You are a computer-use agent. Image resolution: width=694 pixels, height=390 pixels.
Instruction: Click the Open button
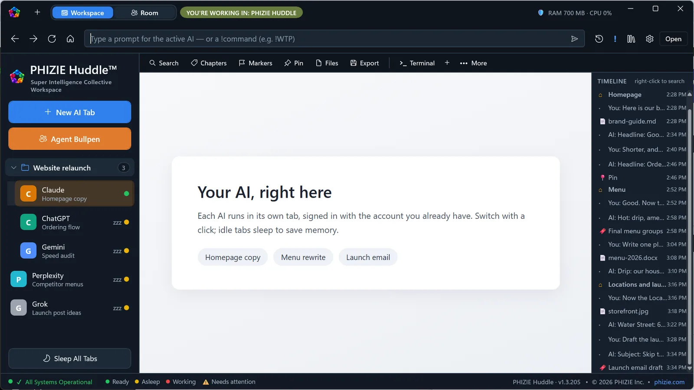pyautogui.click(x=673, y=39)
